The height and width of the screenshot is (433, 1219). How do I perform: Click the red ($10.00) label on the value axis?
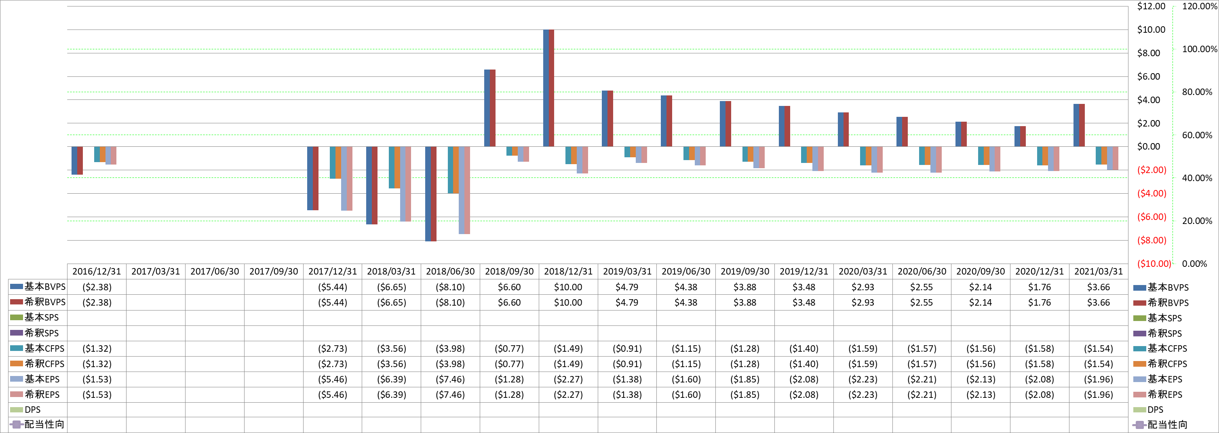1154,264
